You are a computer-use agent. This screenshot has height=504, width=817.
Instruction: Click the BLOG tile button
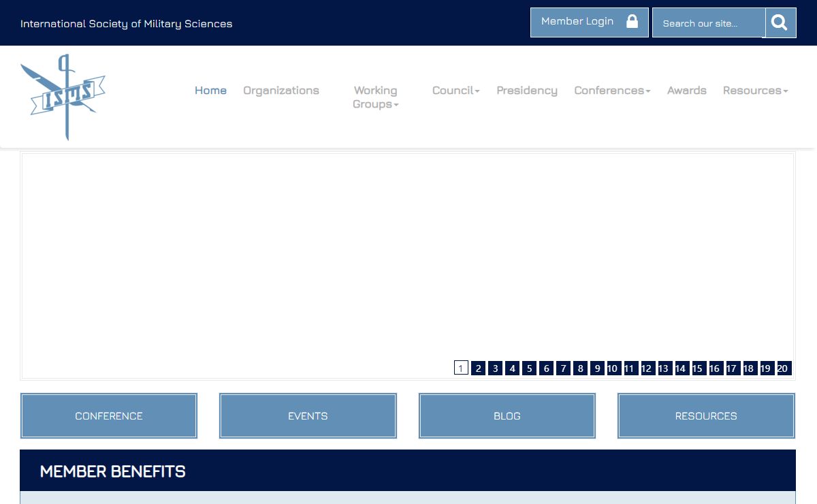[x=507, y=415]
